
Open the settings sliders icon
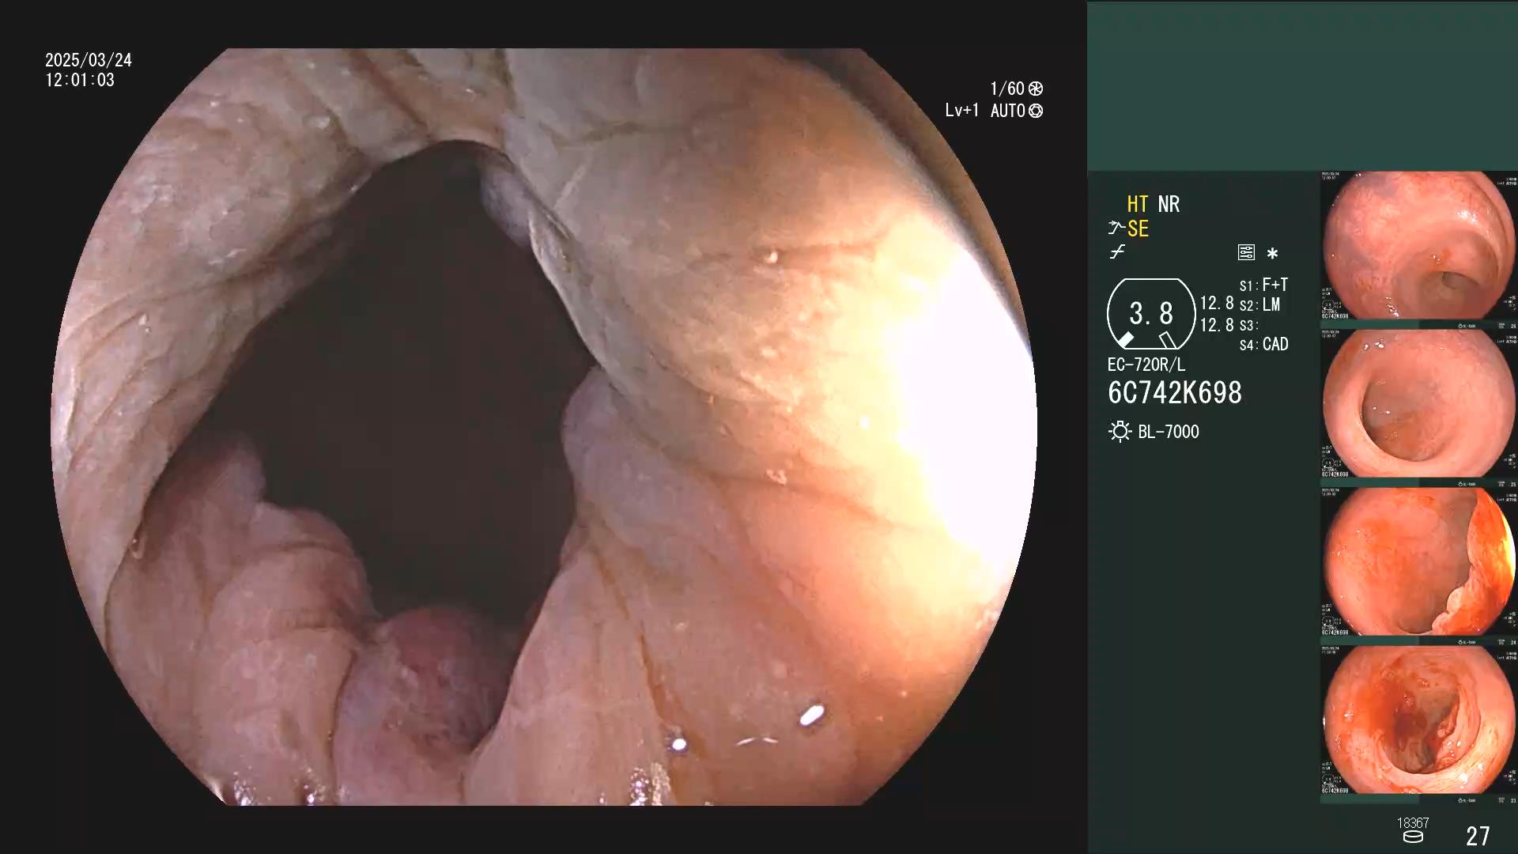[x=1246, y=253]
